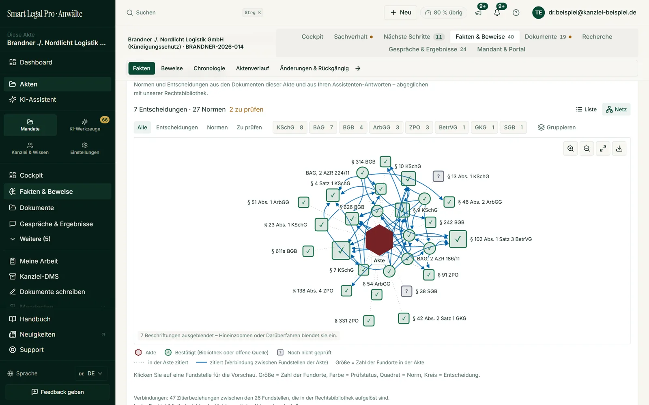Viewport: 649px width, 405px height.
Task: Open Dashboard in the sidebar
Action: click(x=58, y=62)
